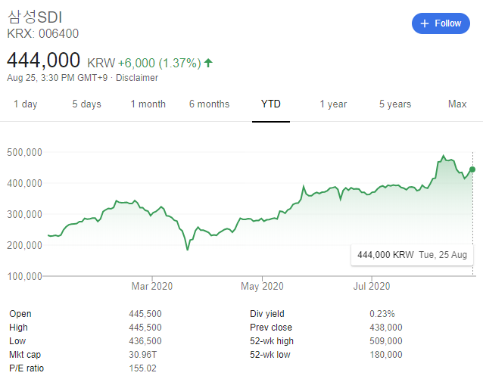Click the Prev close value 438,000
Viewport: 483px width, 379px height.
pyautogui.click(x=386, y=328)
